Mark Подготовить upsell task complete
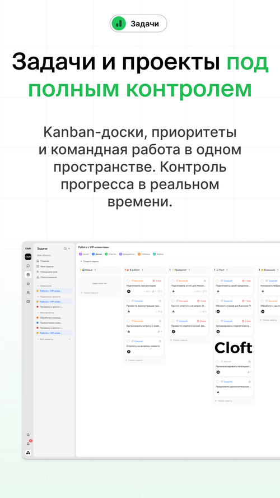The width and height of the screenshot is (280, 498). [x=217, y=281]
